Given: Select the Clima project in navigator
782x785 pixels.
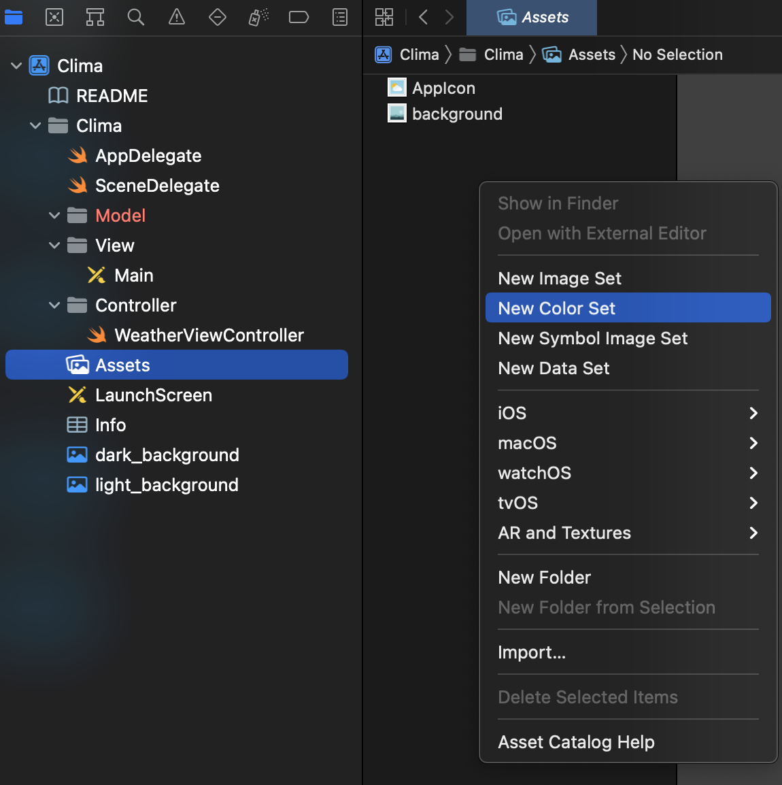Looking at the screenshot, I should click(80, 65).
